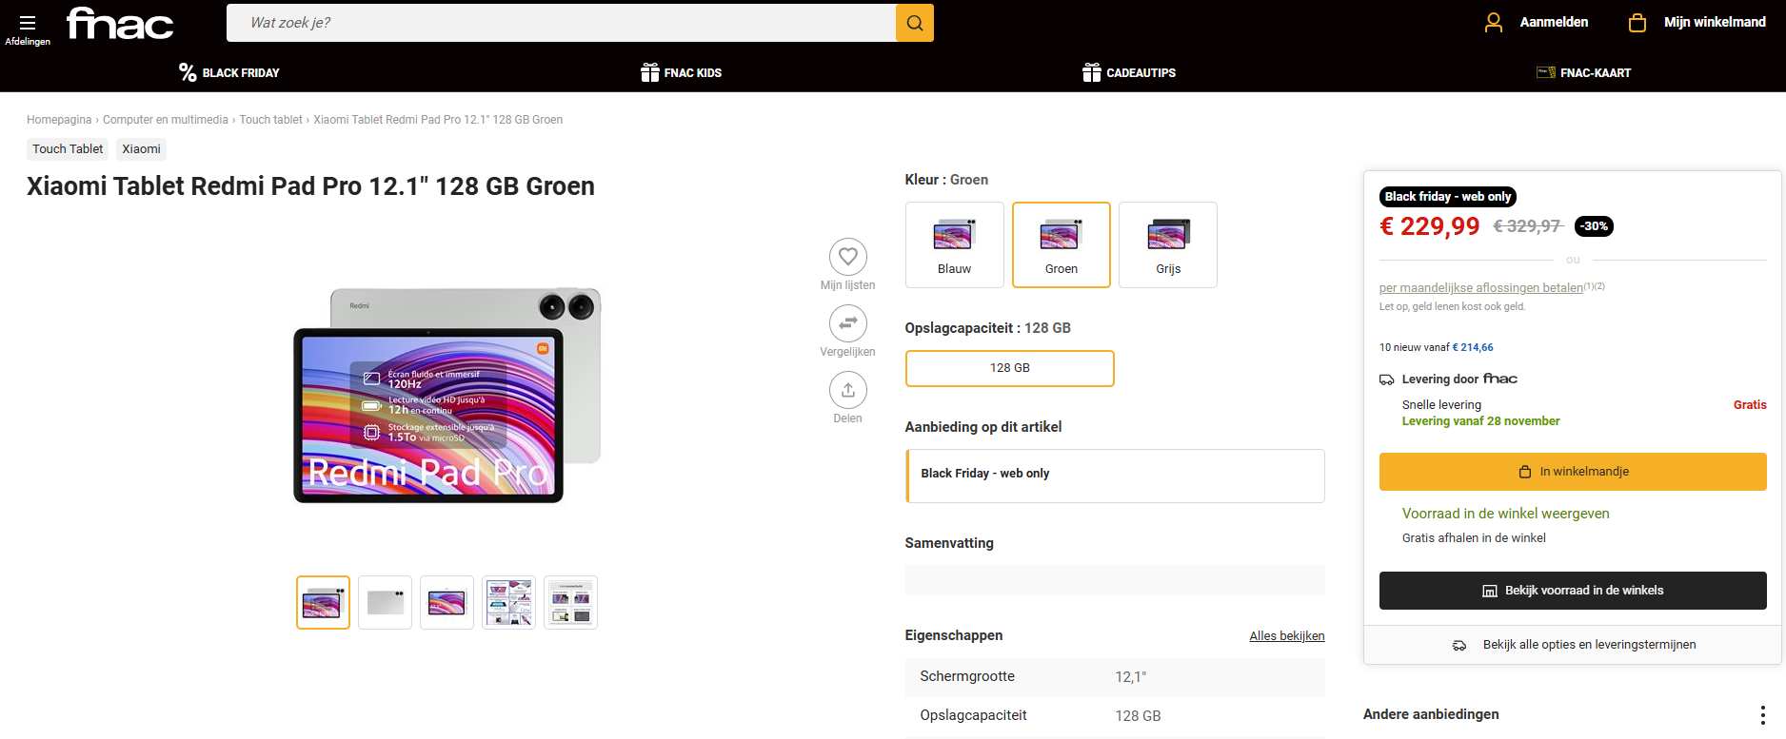
Task: Click the Delen share icon
Action: pyautogui.click(x=847, y=390)
